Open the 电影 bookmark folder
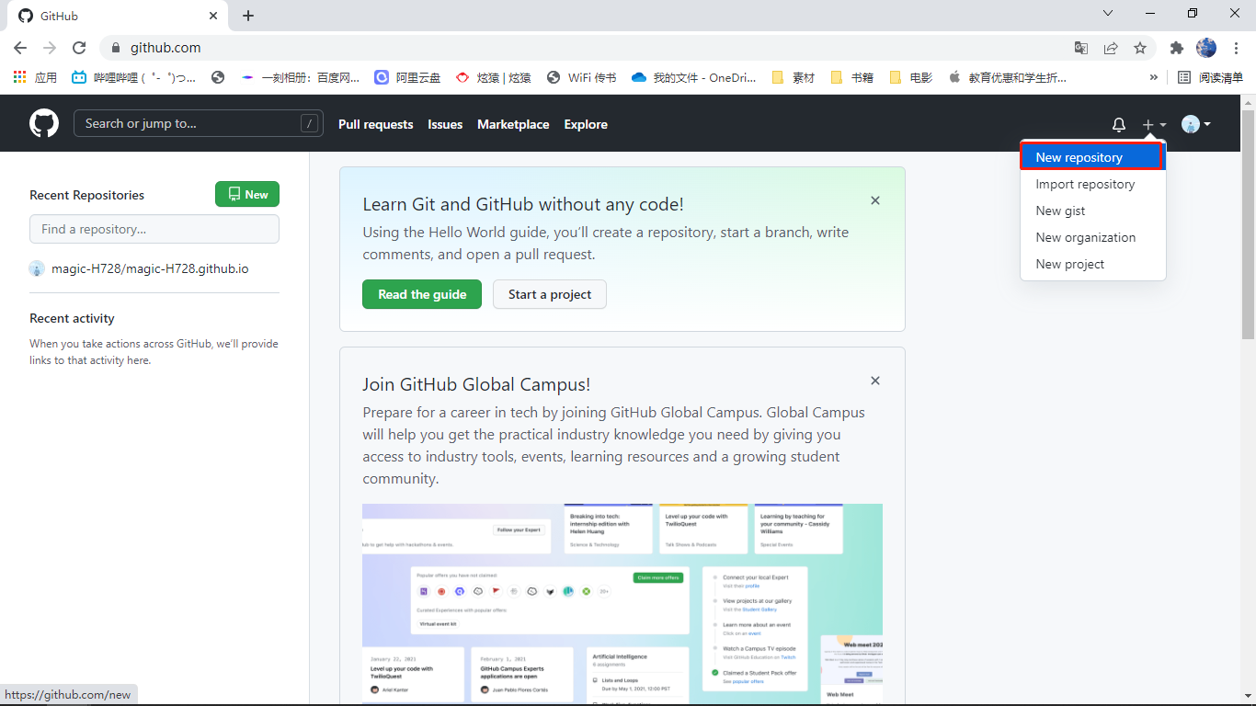The height and width of the screenshot is (706, 1256). (911, 77)
